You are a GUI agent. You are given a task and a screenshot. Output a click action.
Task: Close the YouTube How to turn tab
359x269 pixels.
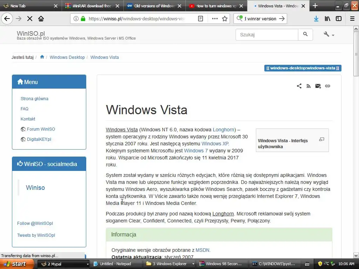point(241,6)
